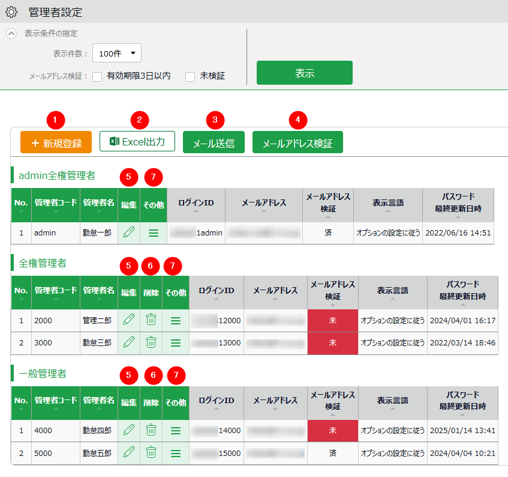
Task: Delete administrator 勤怠三郎 using the trash icon
Action: [151, 342]
